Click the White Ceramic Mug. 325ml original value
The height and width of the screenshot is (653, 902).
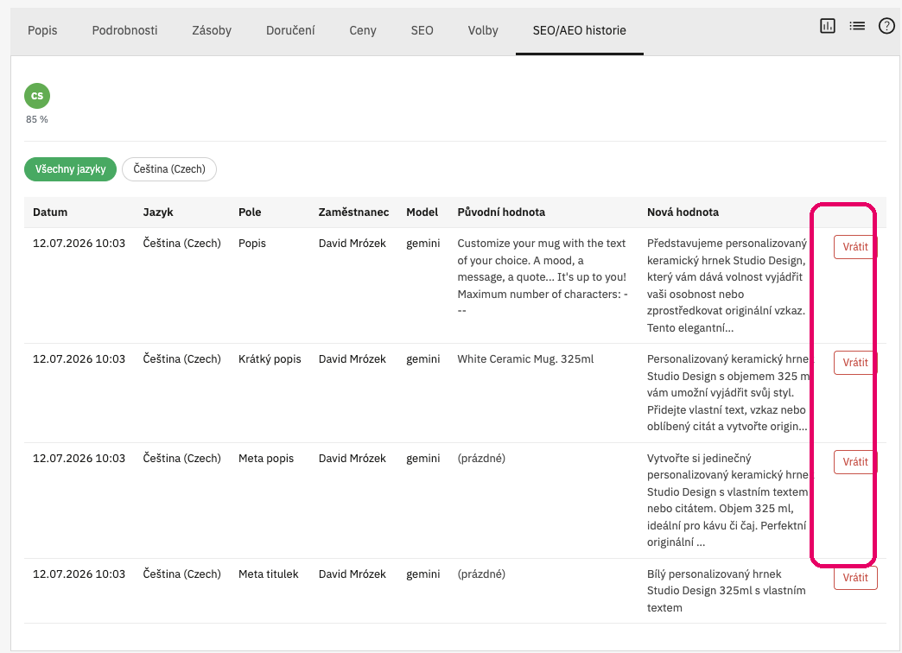point(525,359)
